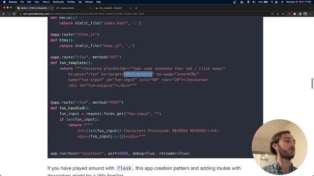314x176 pixels.
Task: Open the View menu
Action: (37, 2)
